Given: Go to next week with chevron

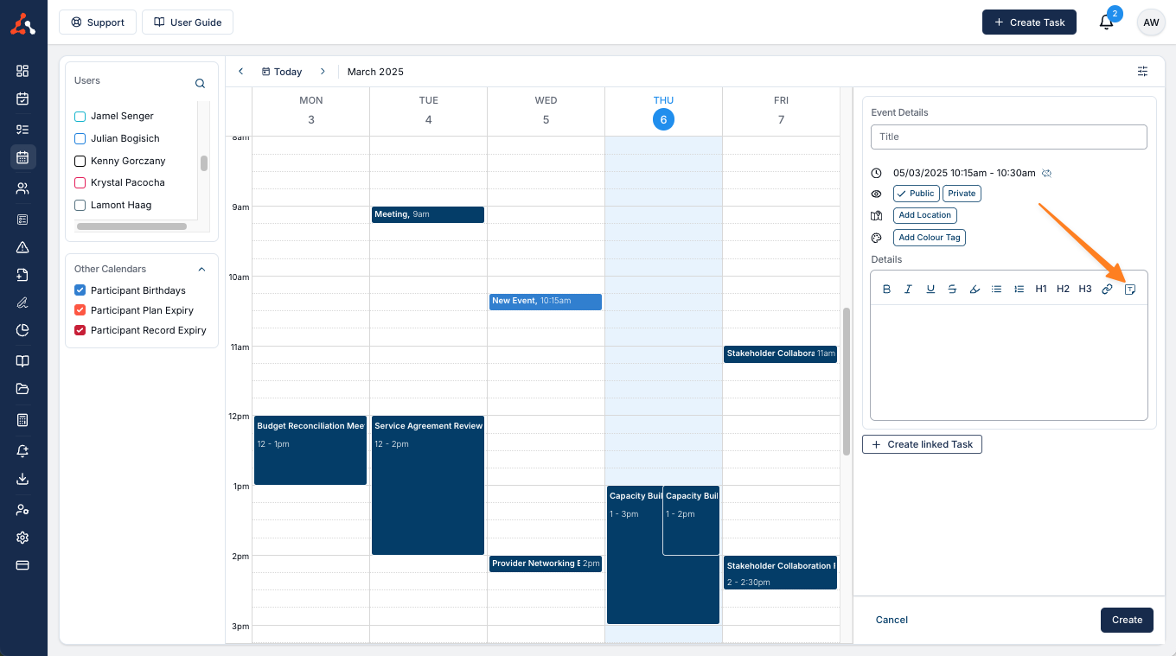Looking at the screenshot, I should [x=323, y=72].
